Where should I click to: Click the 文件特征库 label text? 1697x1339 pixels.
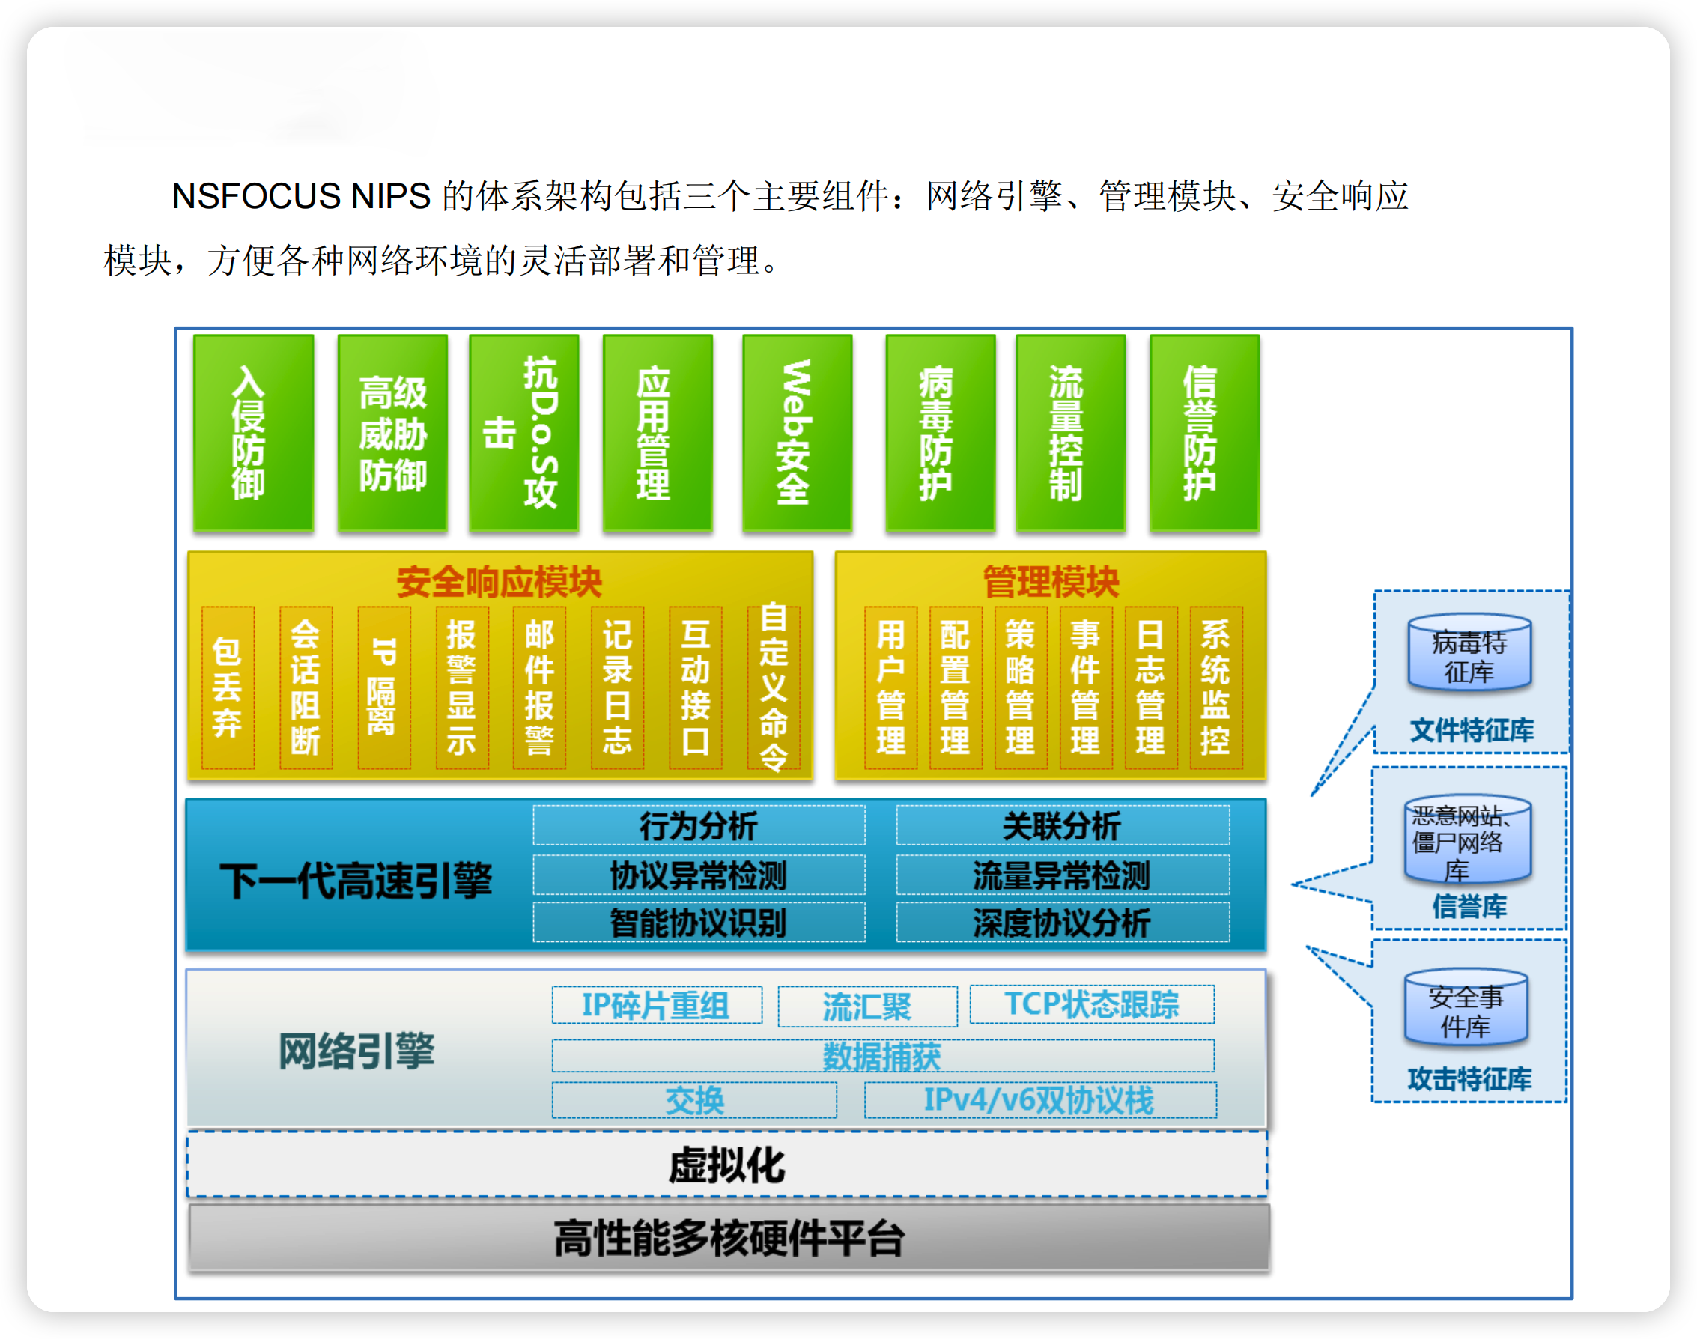[1472, 730]
